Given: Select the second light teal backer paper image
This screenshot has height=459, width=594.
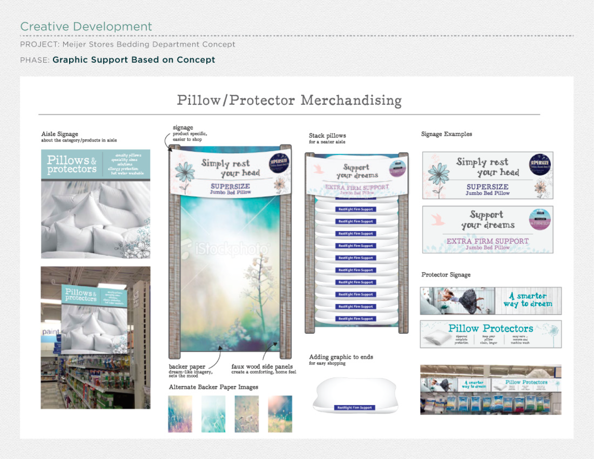Looking at the screenshot, I should click(213, 414).
